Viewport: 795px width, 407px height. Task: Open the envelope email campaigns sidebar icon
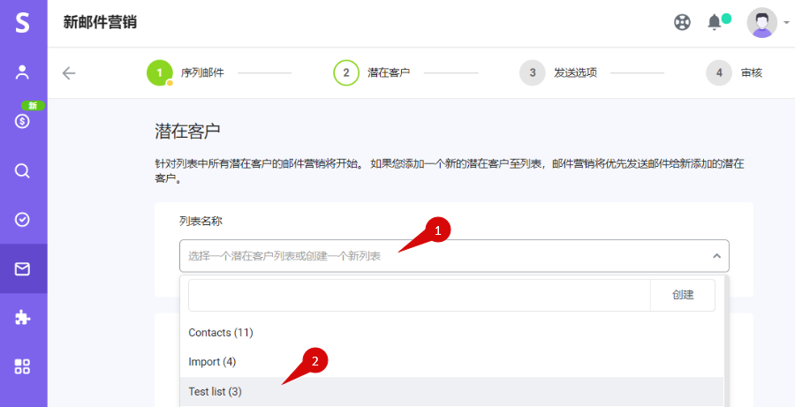tap(22, 268)
